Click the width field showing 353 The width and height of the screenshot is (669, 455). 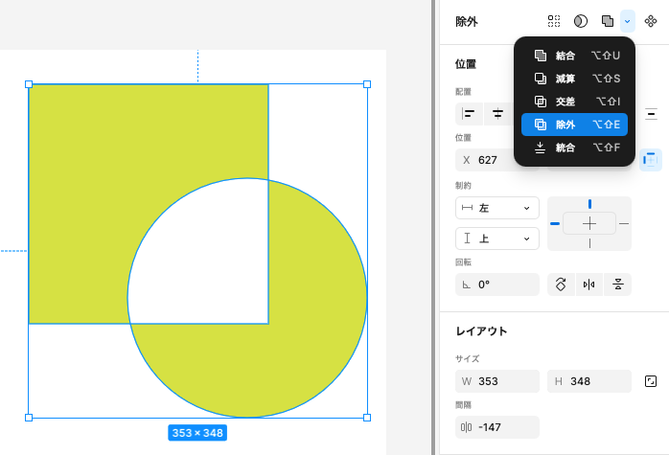pos(497,381)
